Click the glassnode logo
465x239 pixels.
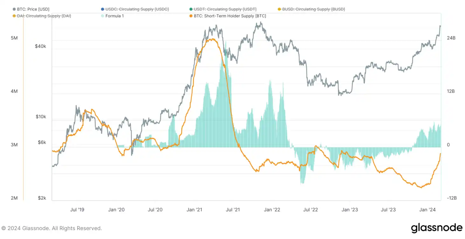pyautogui.click(x=436, y=228)
